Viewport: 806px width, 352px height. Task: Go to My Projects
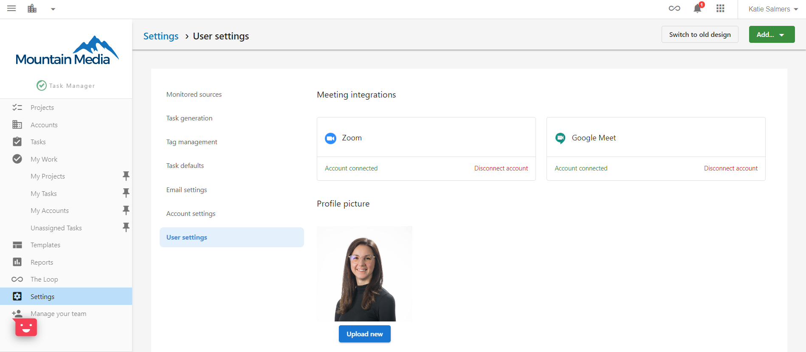coord(48,176)
